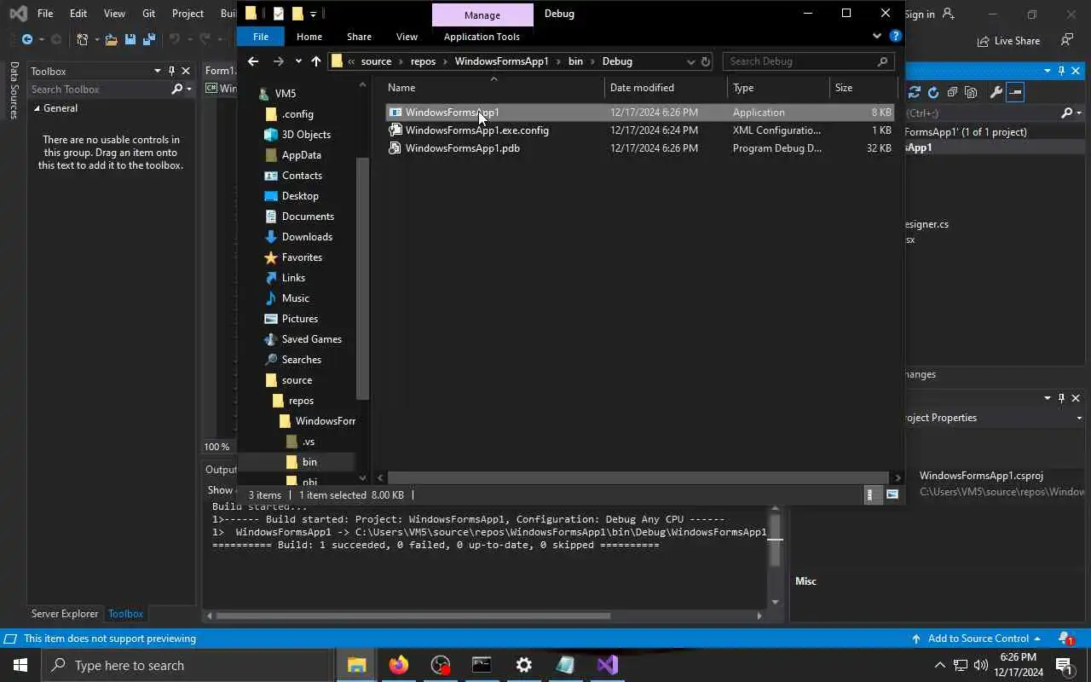Image resolution: width=1091 pixels, height=682 pixels.
Task: Expand or collapse the Explorer ribbon chevron
Action: pyautogui.click(x=877, y=36)
